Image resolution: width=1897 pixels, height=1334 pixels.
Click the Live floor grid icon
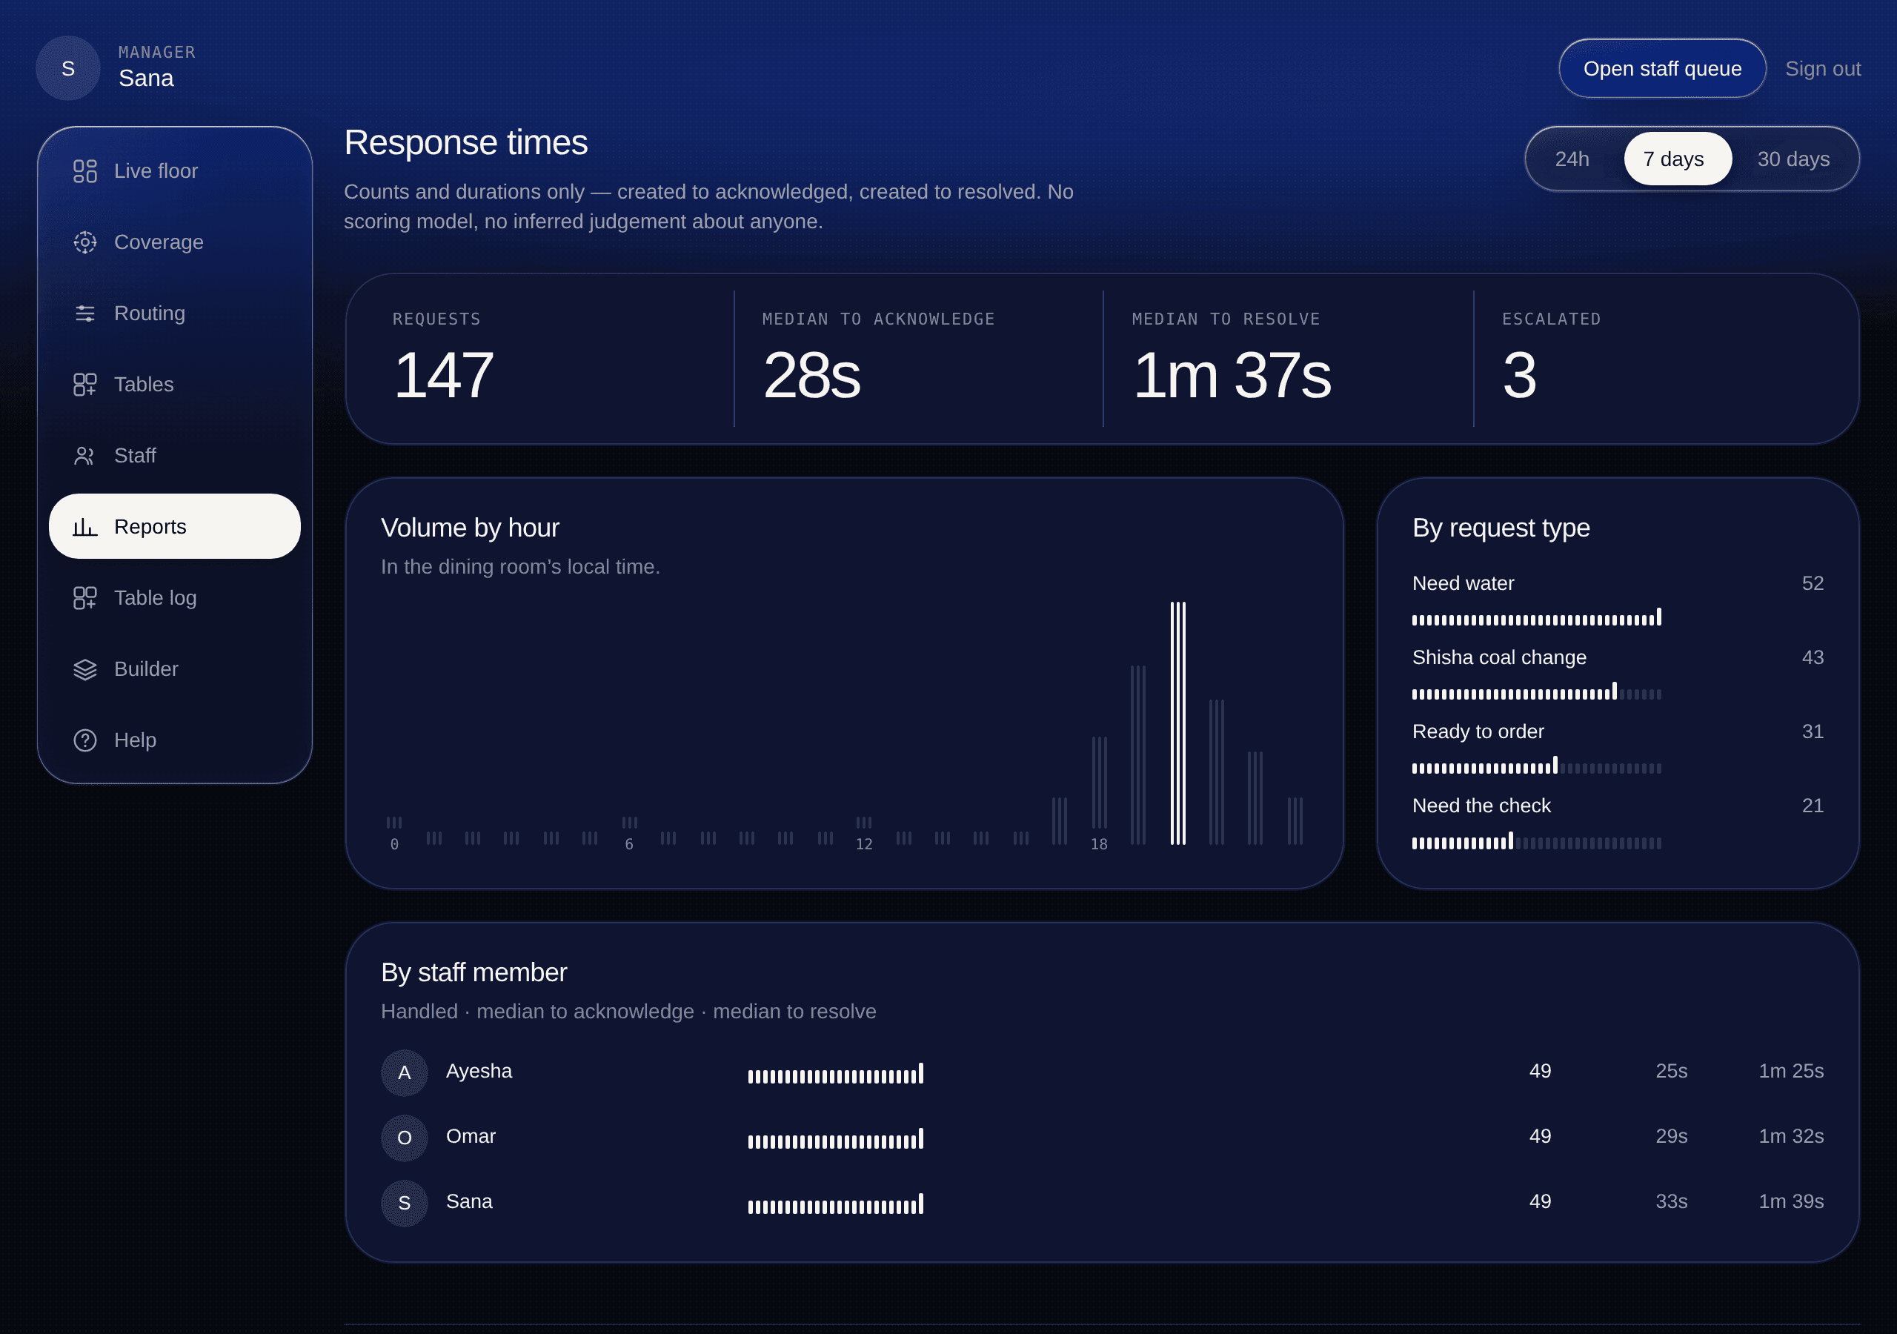tap(85, 171)
